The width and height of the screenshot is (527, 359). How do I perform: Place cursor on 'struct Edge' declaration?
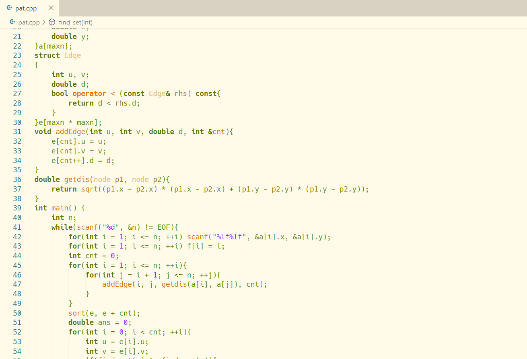[x=58, y=55]
